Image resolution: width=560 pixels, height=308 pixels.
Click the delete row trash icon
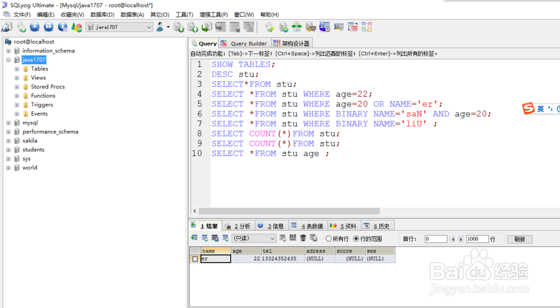303,238
